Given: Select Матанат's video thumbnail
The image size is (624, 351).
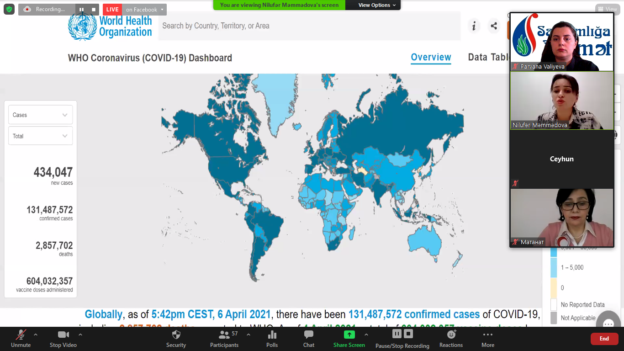Looking at the screenshot, I should point(562,218).
